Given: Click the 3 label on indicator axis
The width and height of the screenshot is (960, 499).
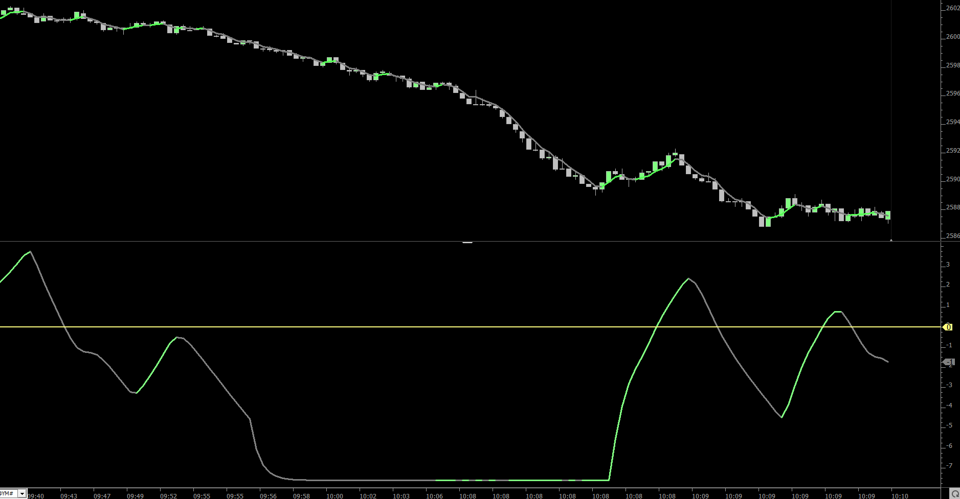Looking at the screenshot, I should coord(948,265).
